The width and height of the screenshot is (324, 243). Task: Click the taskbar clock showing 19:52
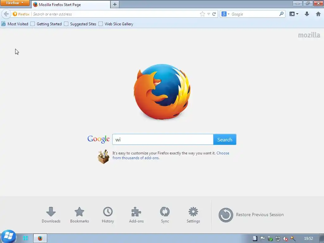pyautogui.click(x=308, y=239)
